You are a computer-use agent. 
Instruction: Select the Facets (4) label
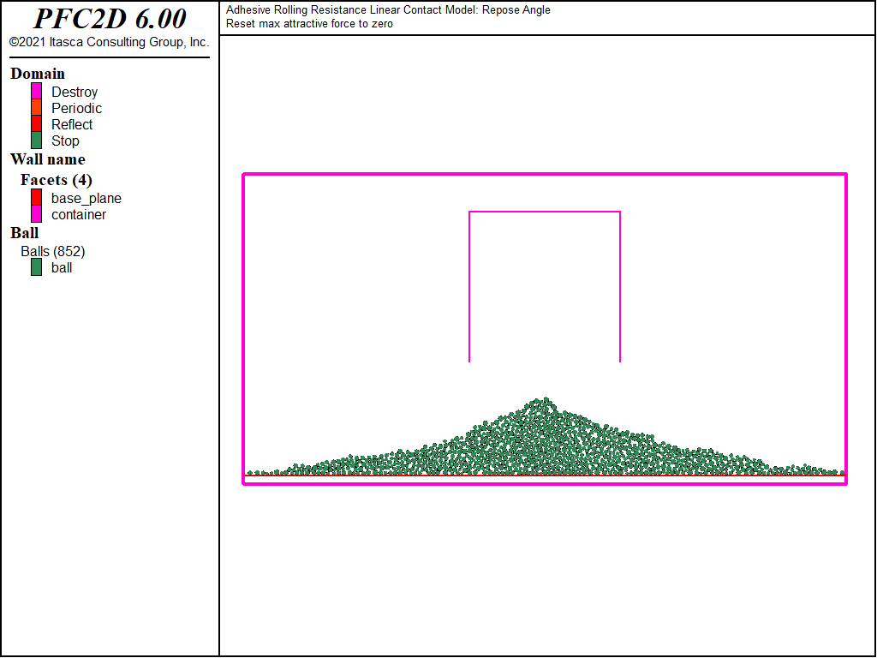point(57,180)
